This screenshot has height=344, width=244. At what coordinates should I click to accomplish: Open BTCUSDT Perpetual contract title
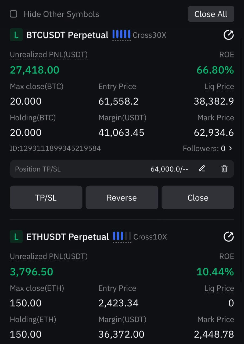click(x=67, y=35)
